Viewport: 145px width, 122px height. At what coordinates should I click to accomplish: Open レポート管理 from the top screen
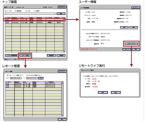pyautogui.click(x=25, y=55)
